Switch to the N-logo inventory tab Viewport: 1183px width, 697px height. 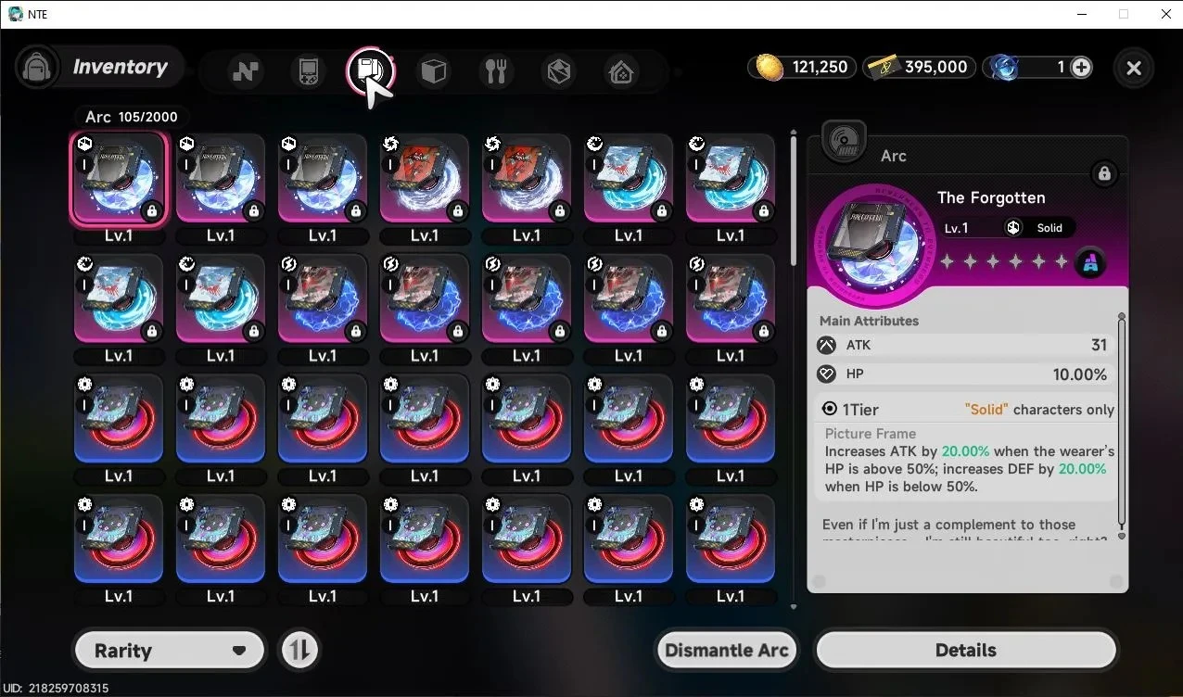[246, 70]
